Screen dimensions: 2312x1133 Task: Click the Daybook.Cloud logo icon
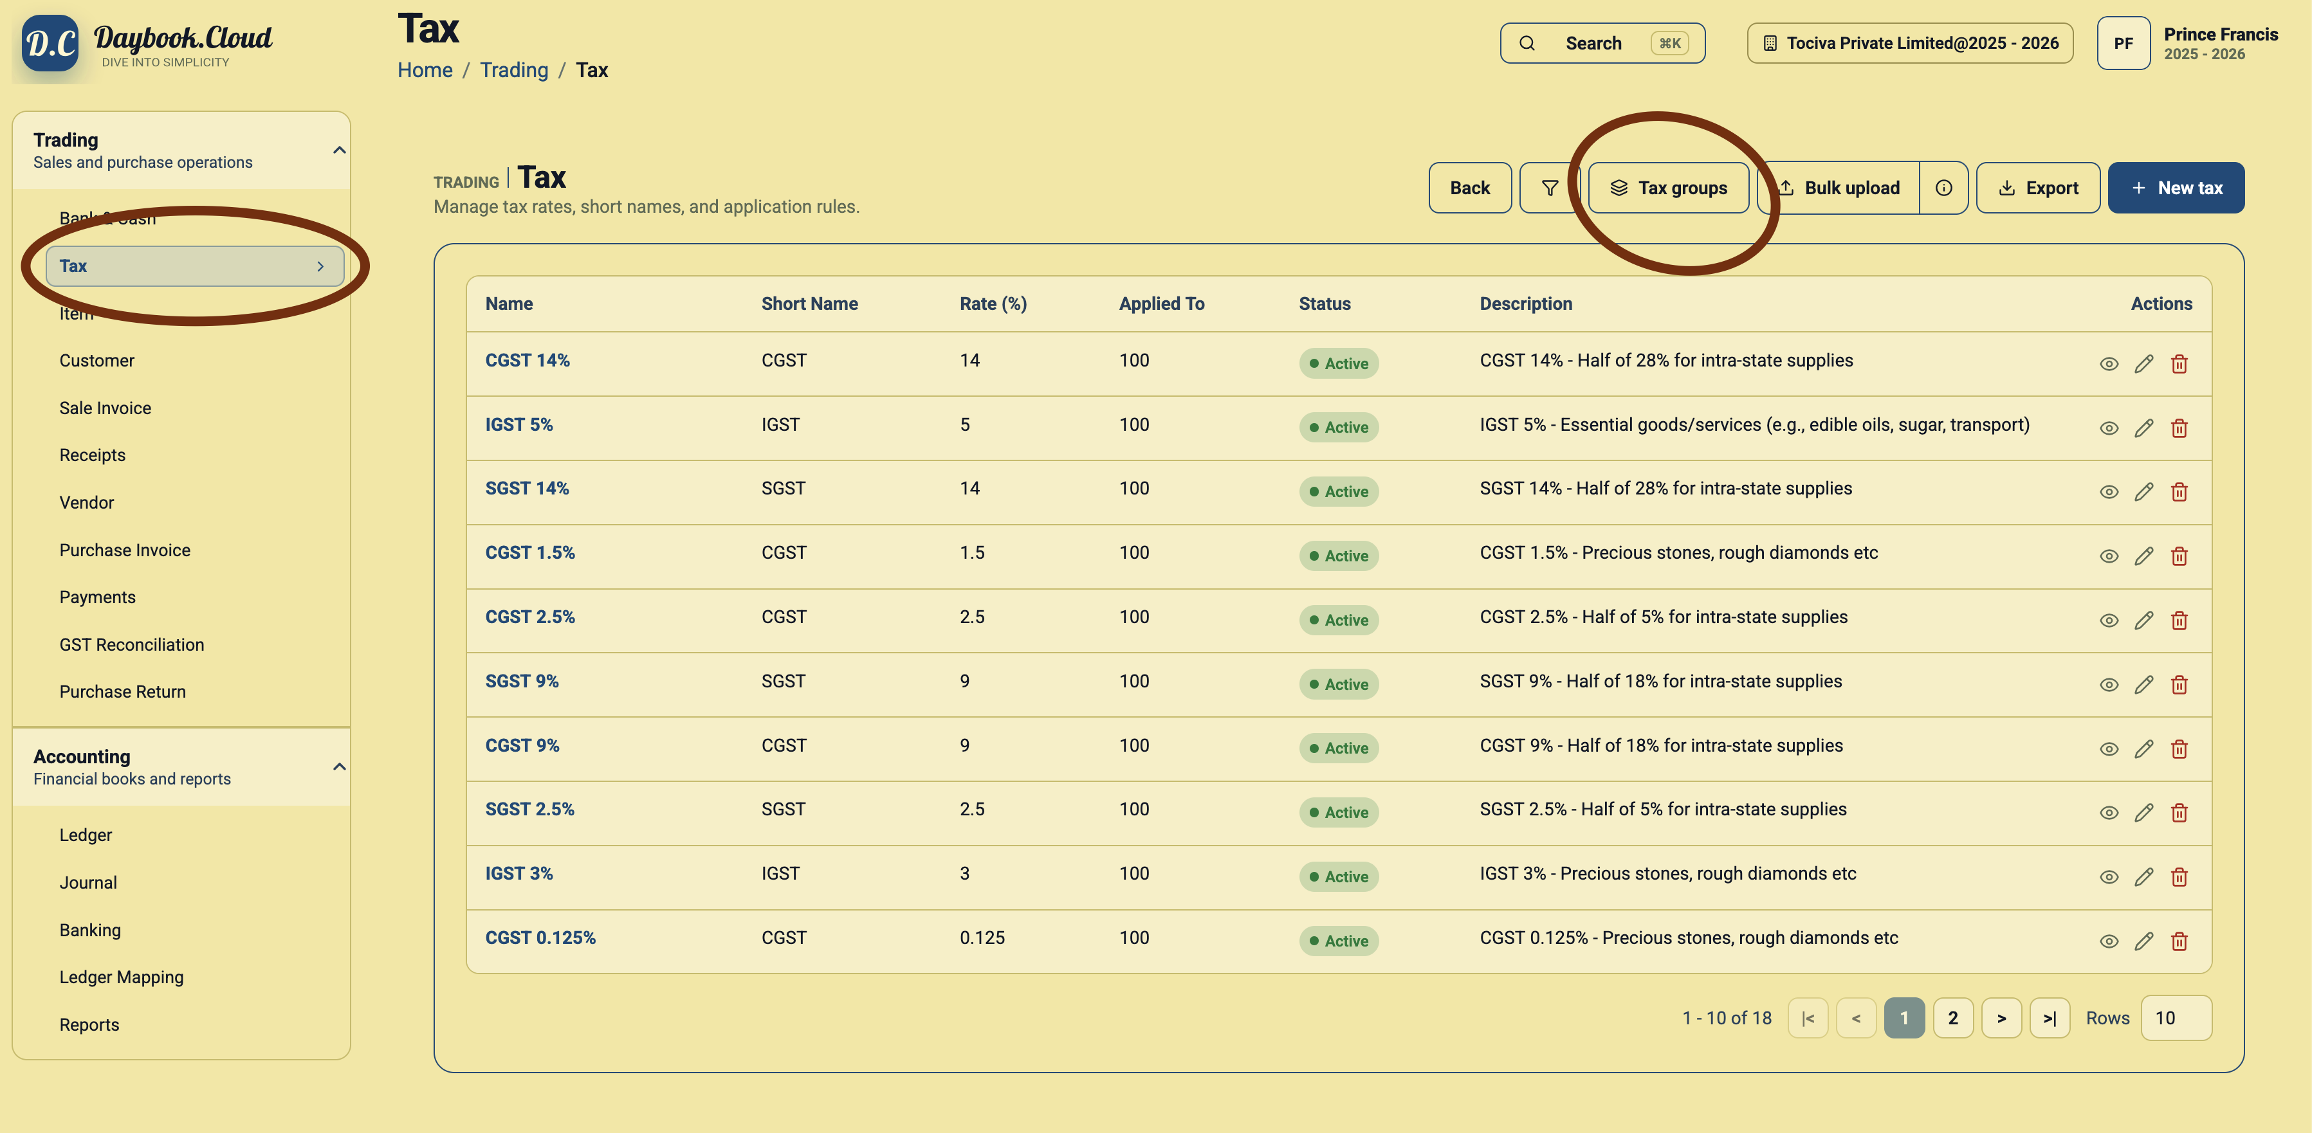coord(50,43)
